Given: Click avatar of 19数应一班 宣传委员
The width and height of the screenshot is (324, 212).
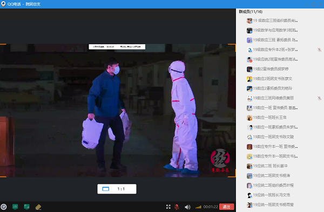Looking at the screenshot, I should coord(249,108).
